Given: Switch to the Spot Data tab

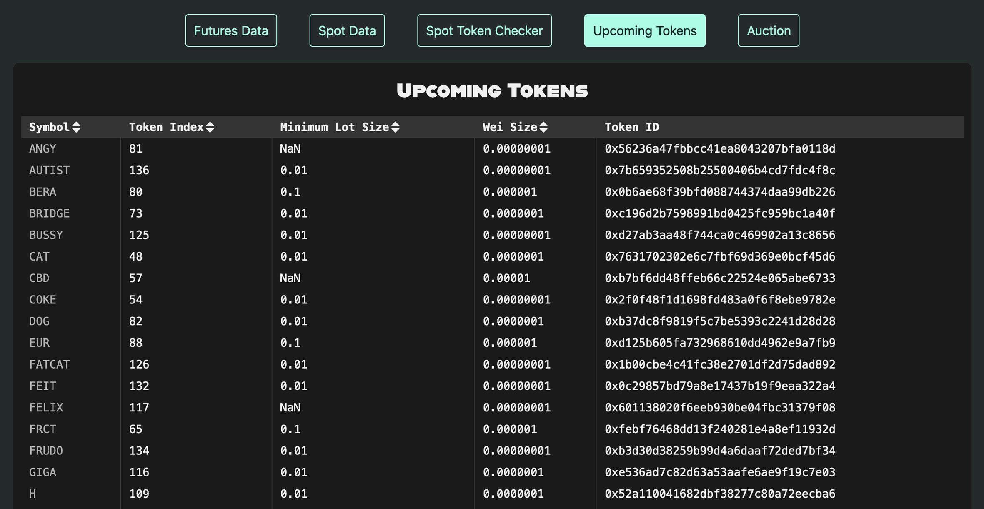Looking at the screenshot, I should coord(347,30).
